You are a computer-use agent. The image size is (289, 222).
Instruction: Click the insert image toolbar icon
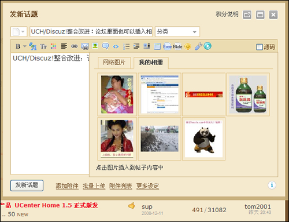(95, 46)
